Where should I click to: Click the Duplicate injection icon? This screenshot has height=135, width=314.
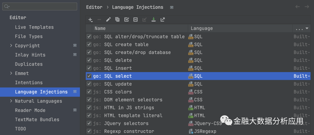click(117, 20)
